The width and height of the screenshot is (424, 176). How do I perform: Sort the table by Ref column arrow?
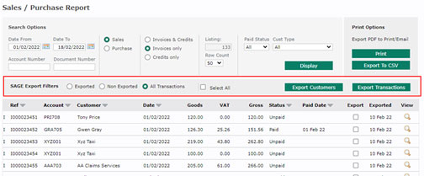(x=23, y=105)
